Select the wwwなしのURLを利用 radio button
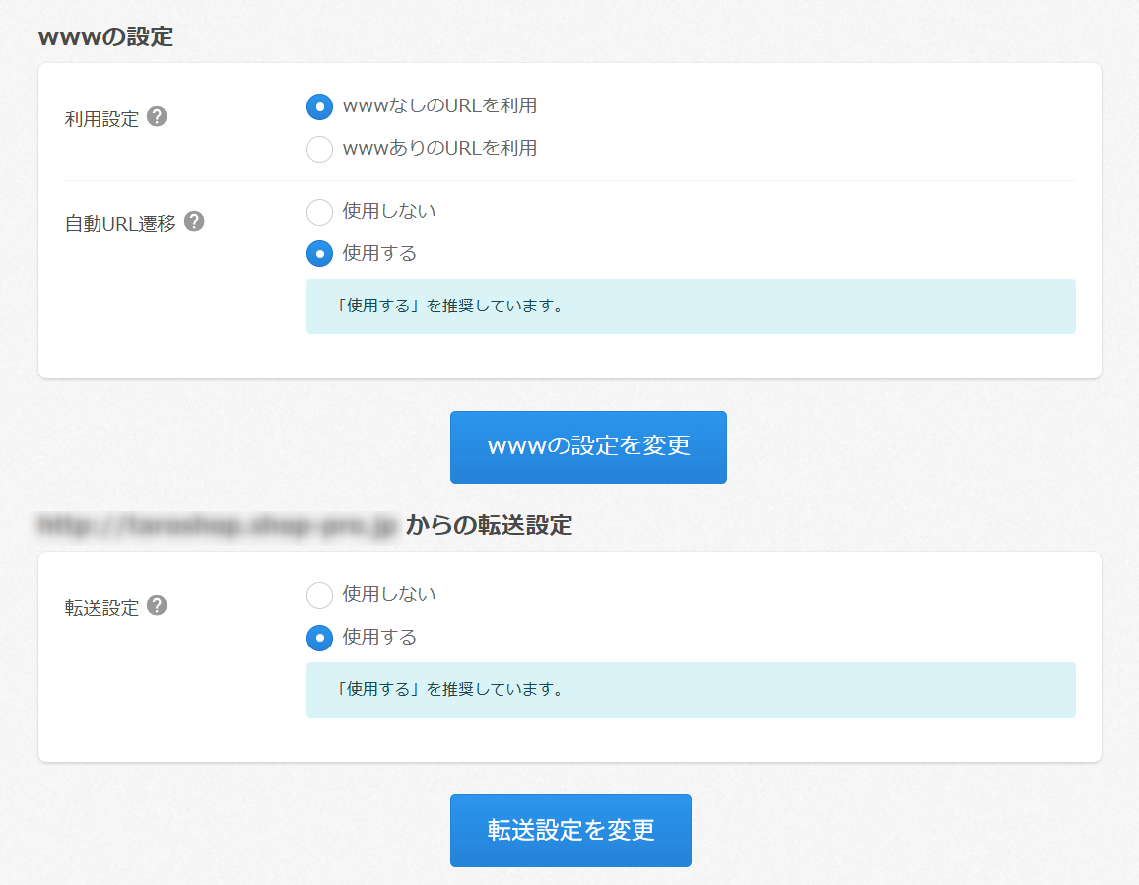1139x885 pixels. [x=319, y=106]
